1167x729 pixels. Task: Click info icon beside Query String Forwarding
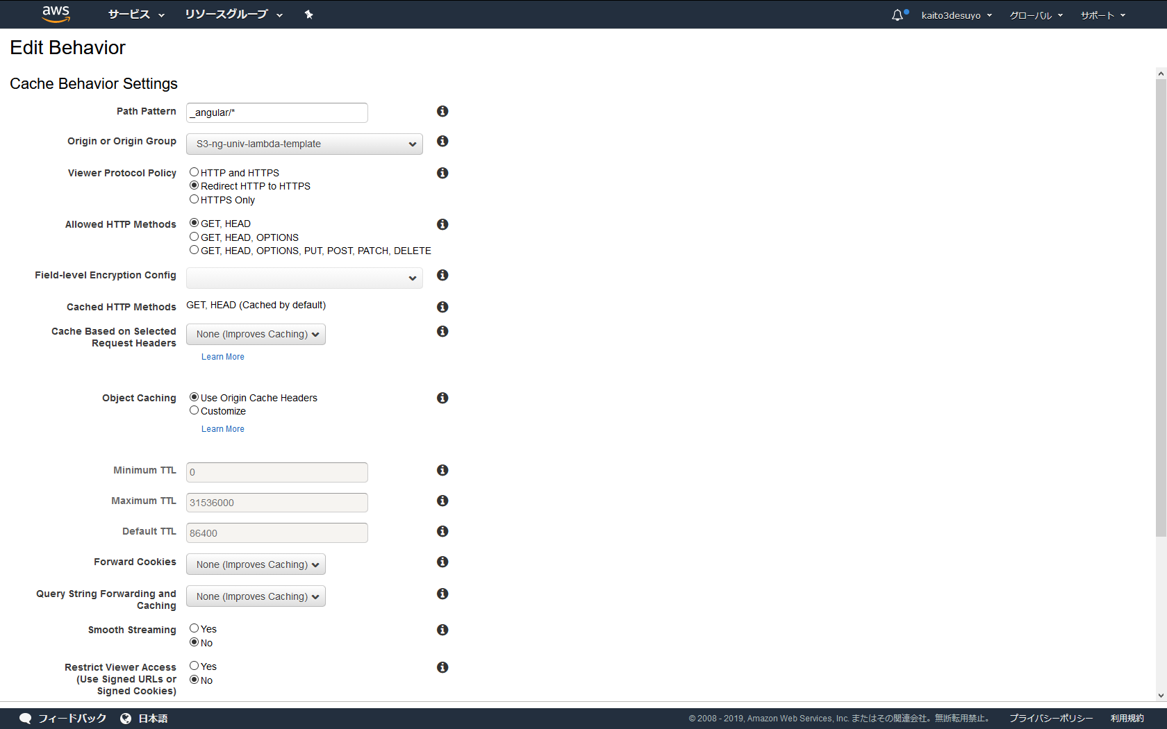pyautogui.click(x=442, y=594)
